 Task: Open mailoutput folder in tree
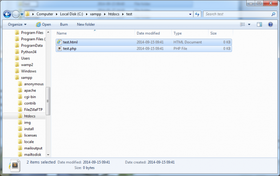coord(33,148)
